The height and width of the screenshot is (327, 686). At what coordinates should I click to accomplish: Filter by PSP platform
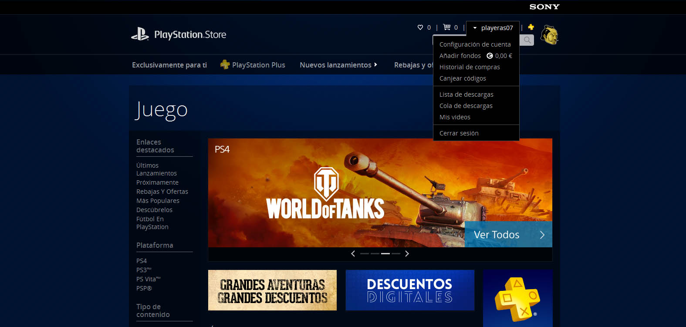[144, 288]
